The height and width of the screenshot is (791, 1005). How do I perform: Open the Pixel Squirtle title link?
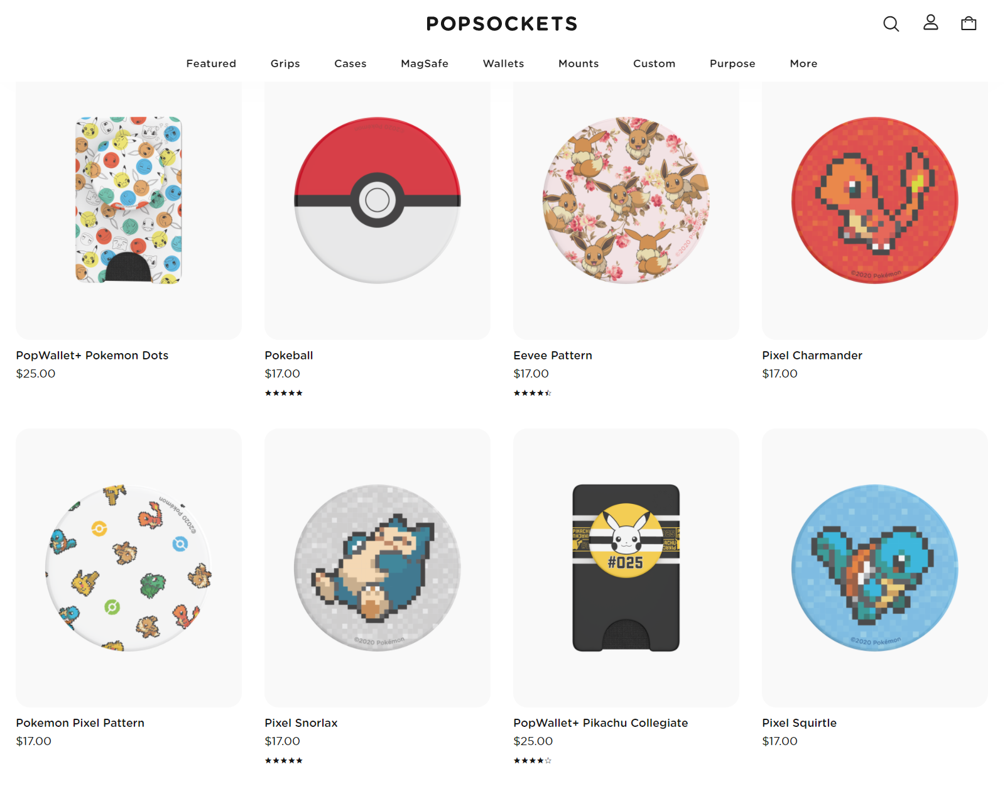coord(799,723)
